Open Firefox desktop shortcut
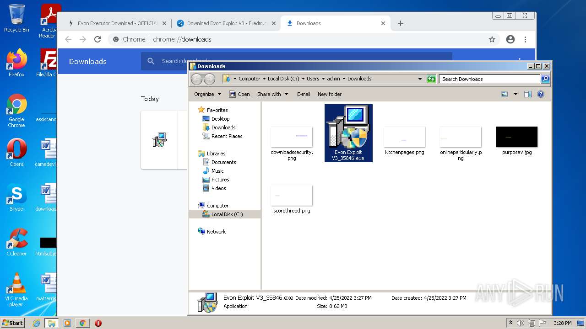Image resolution: width=586 pixels, height=329 pixels. click(x=16, y=63)
